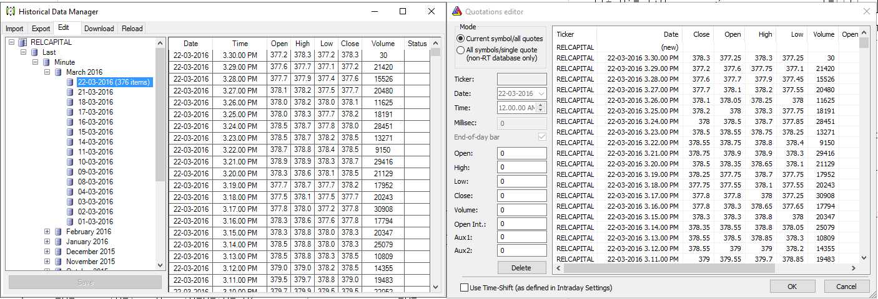Collapse the Last tree node
Screen dimensions: 878x299
24,52
